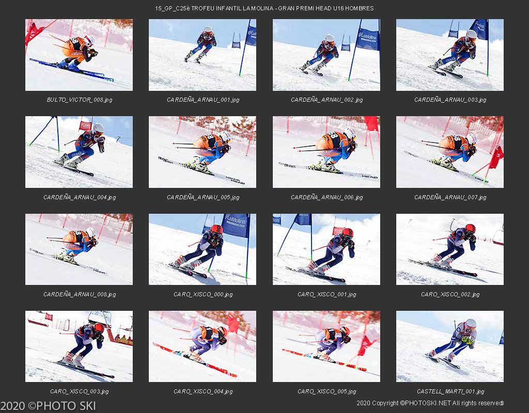Open thumbnail BULTO_VICTOR_008.jpg

pyautogui.click(x=79, y=55)
